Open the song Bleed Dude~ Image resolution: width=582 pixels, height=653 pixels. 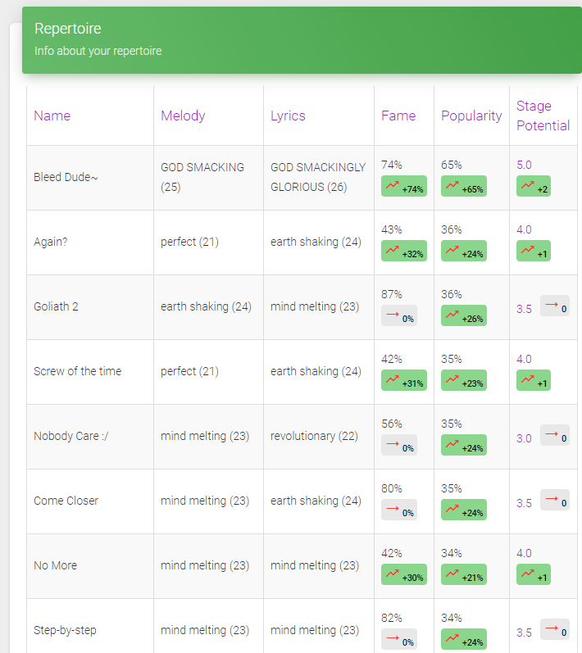[x=66, y=177]
